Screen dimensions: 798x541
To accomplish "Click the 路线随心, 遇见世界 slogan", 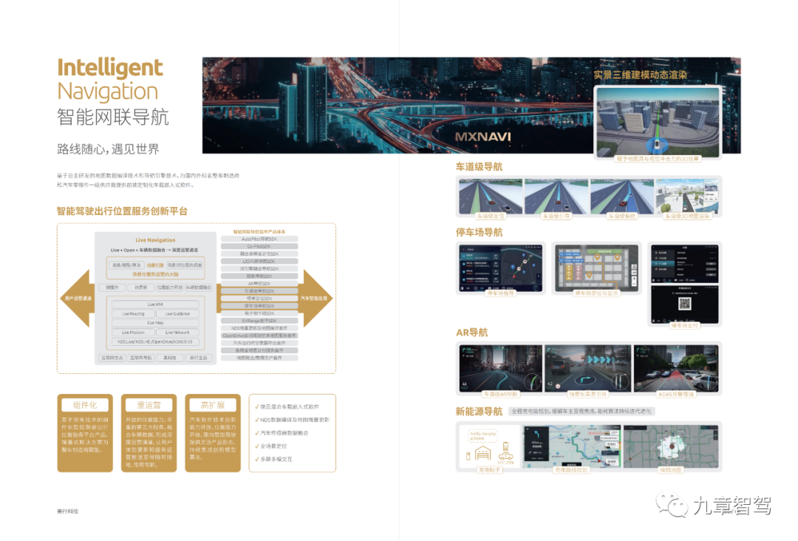I will [108, 149].
